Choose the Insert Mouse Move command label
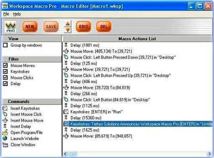 coord(27,120)
